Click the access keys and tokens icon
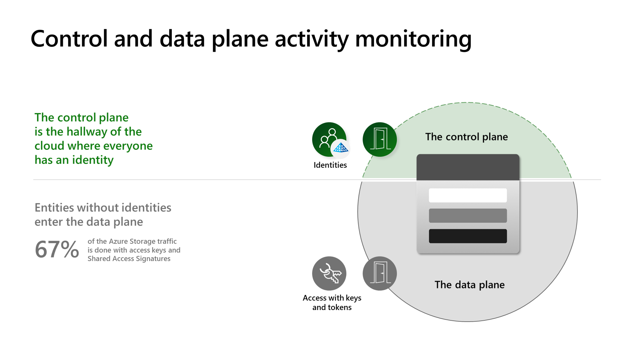The width and height of the screenshot is (628, 354). point(329,273)
